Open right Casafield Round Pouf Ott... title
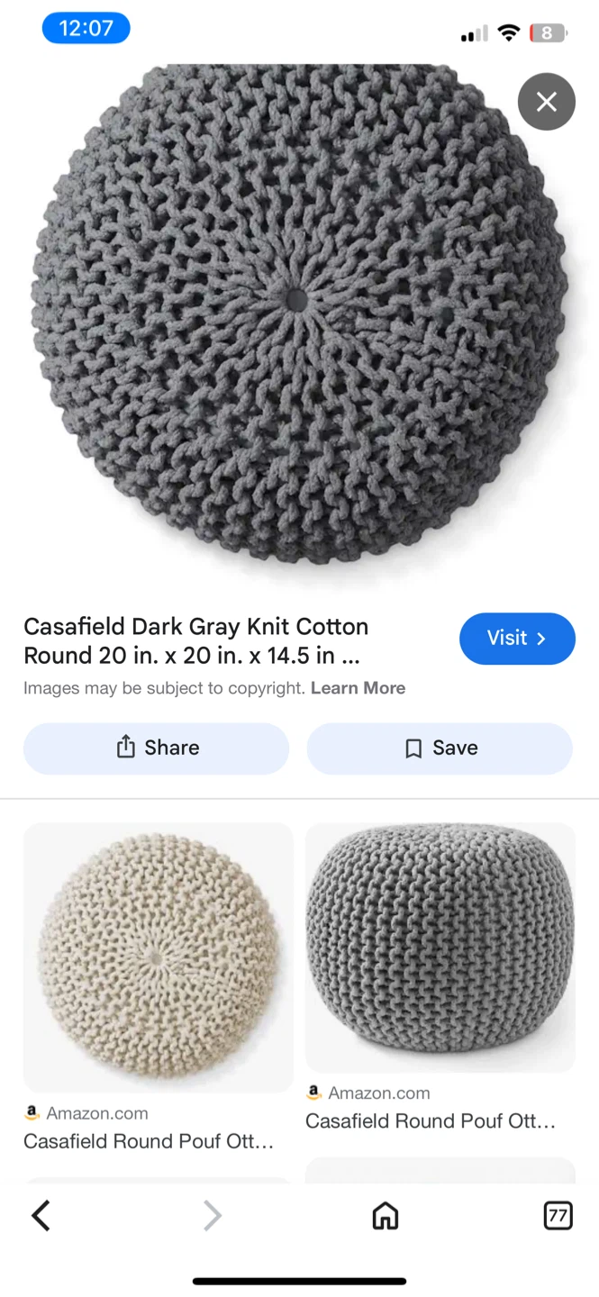The height and width of the screenshot is (1297, 599). click(x=431, y=1121)
